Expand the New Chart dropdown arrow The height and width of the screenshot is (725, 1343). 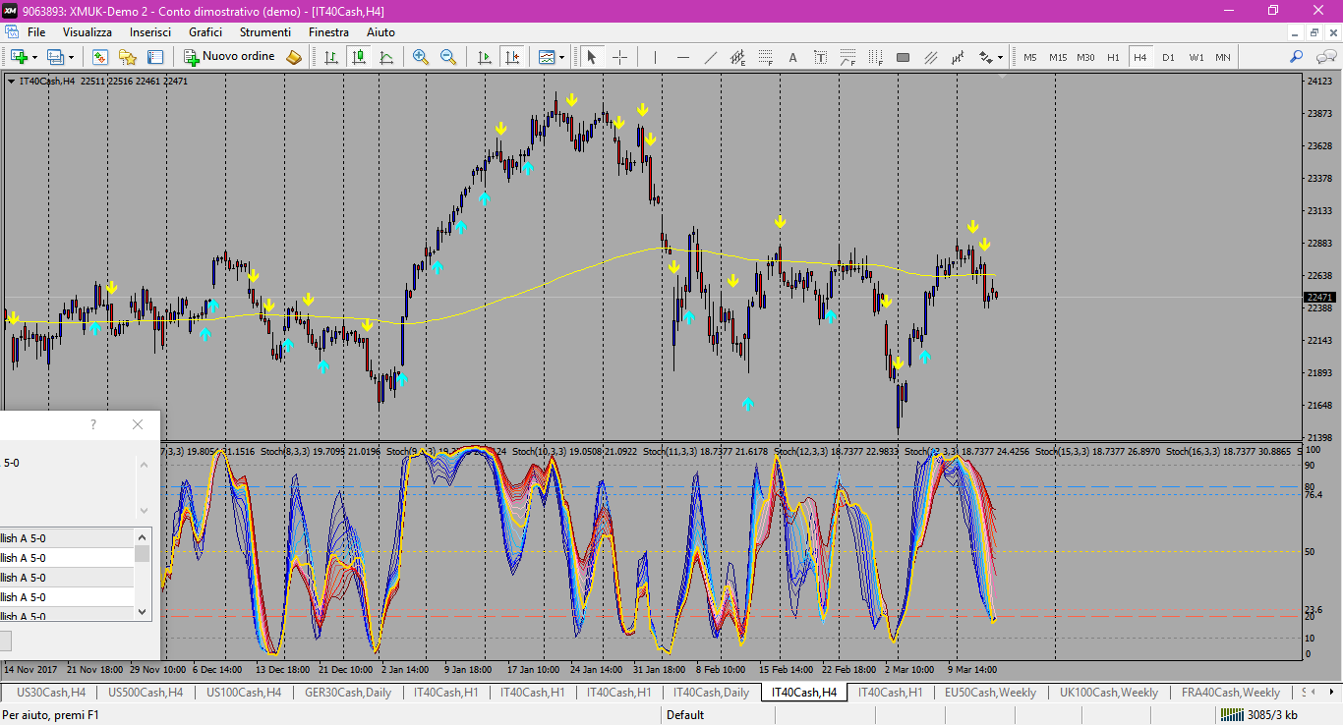tap(34, 57)
